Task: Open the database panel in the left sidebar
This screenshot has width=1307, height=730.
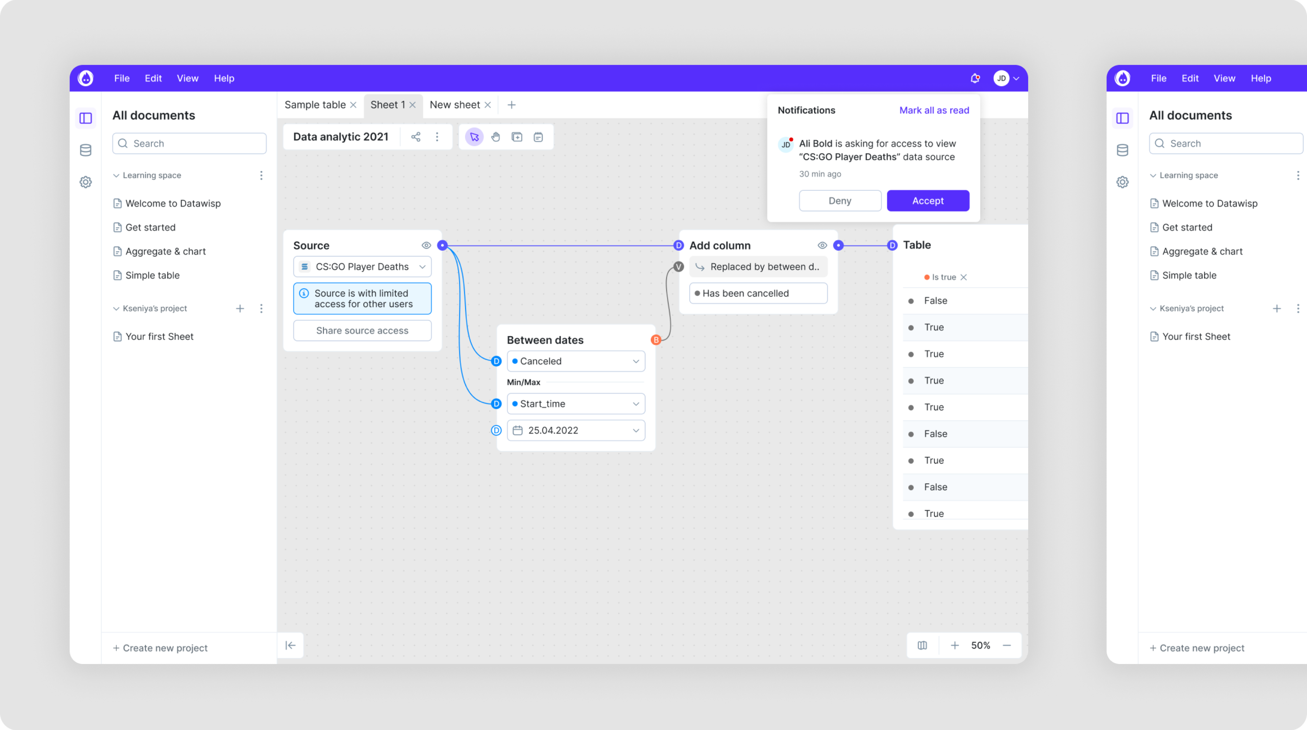Action: tap(86, 150)
